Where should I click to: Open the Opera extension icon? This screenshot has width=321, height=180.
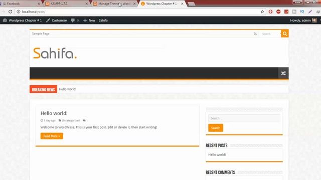click(270, 11)
